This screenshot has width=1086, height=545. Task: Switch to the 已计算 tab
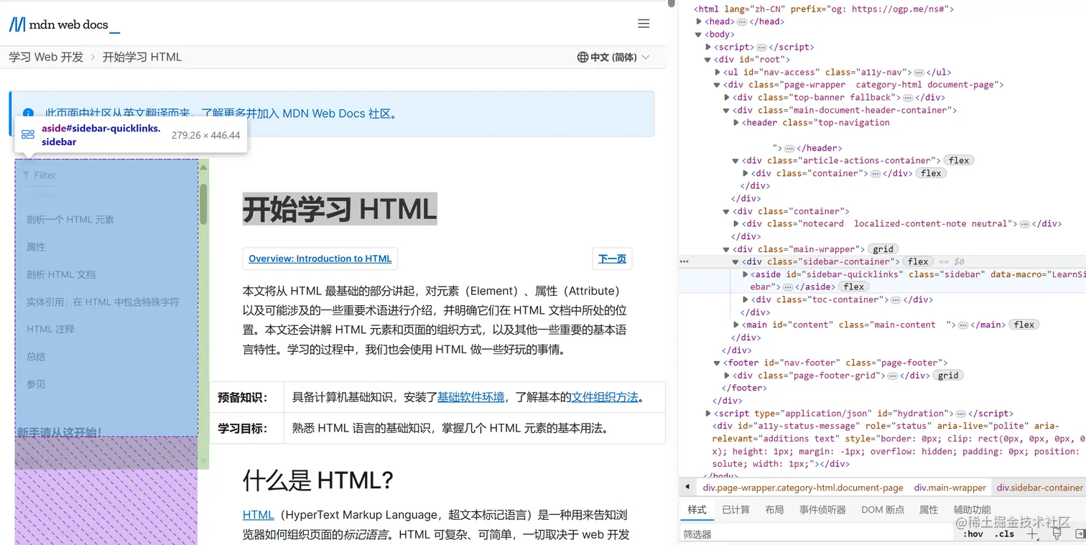736,510
